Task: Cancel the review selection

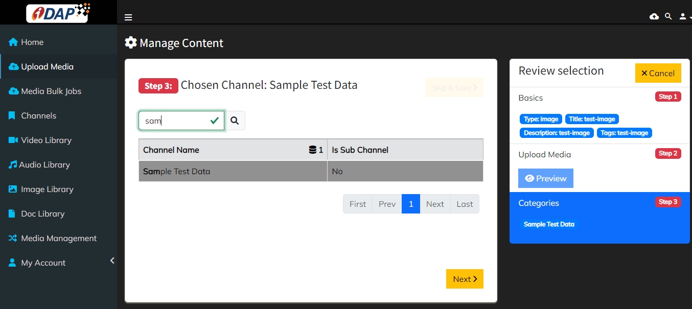Action: [658, 73]
